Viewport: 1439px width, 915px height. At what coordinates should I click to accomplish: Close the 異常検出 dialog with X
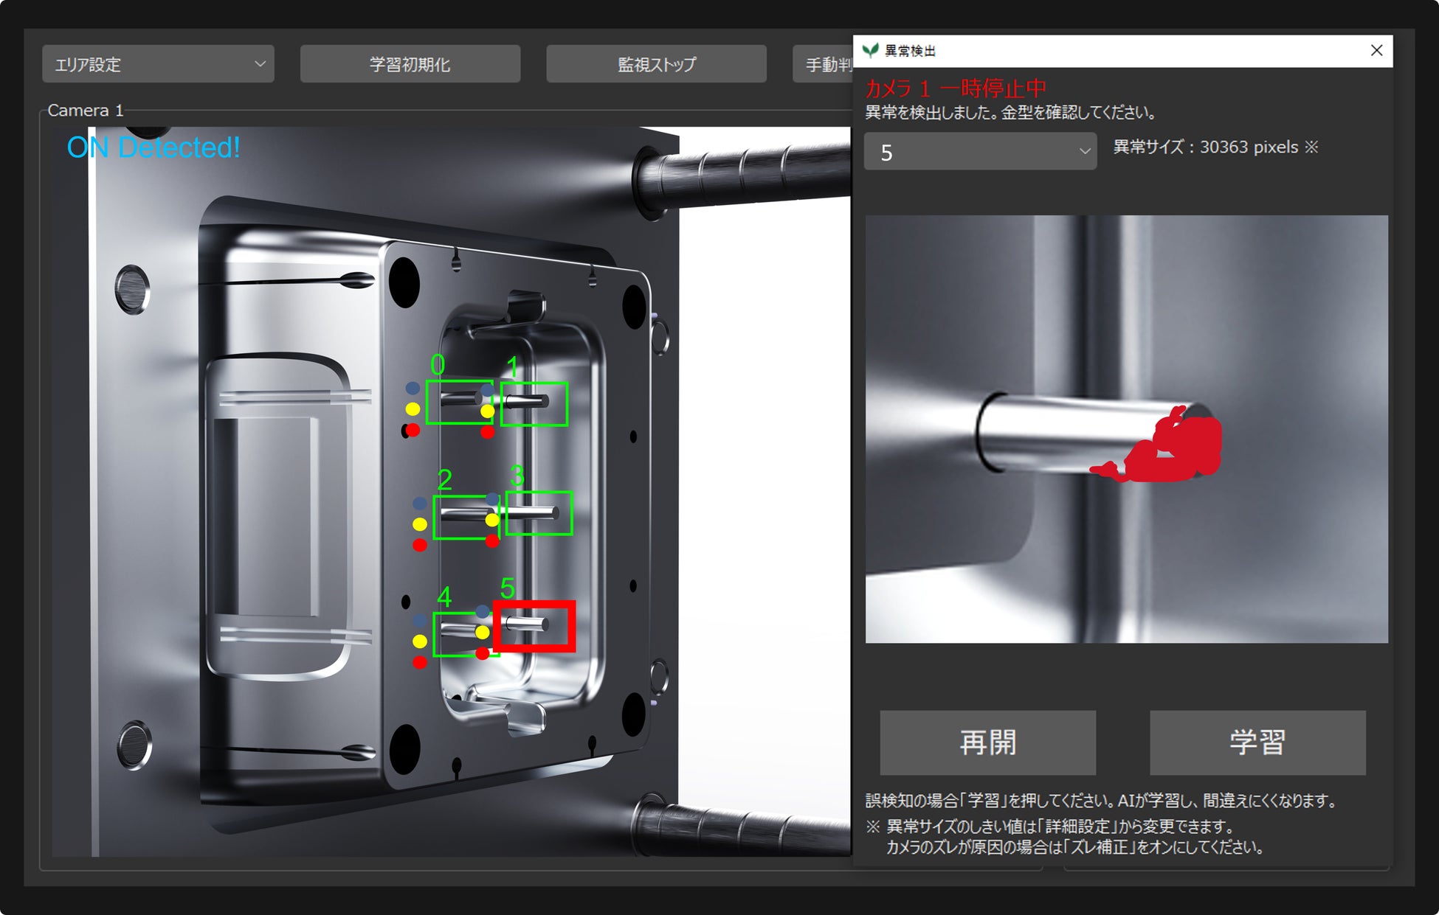pos(1376,50)
